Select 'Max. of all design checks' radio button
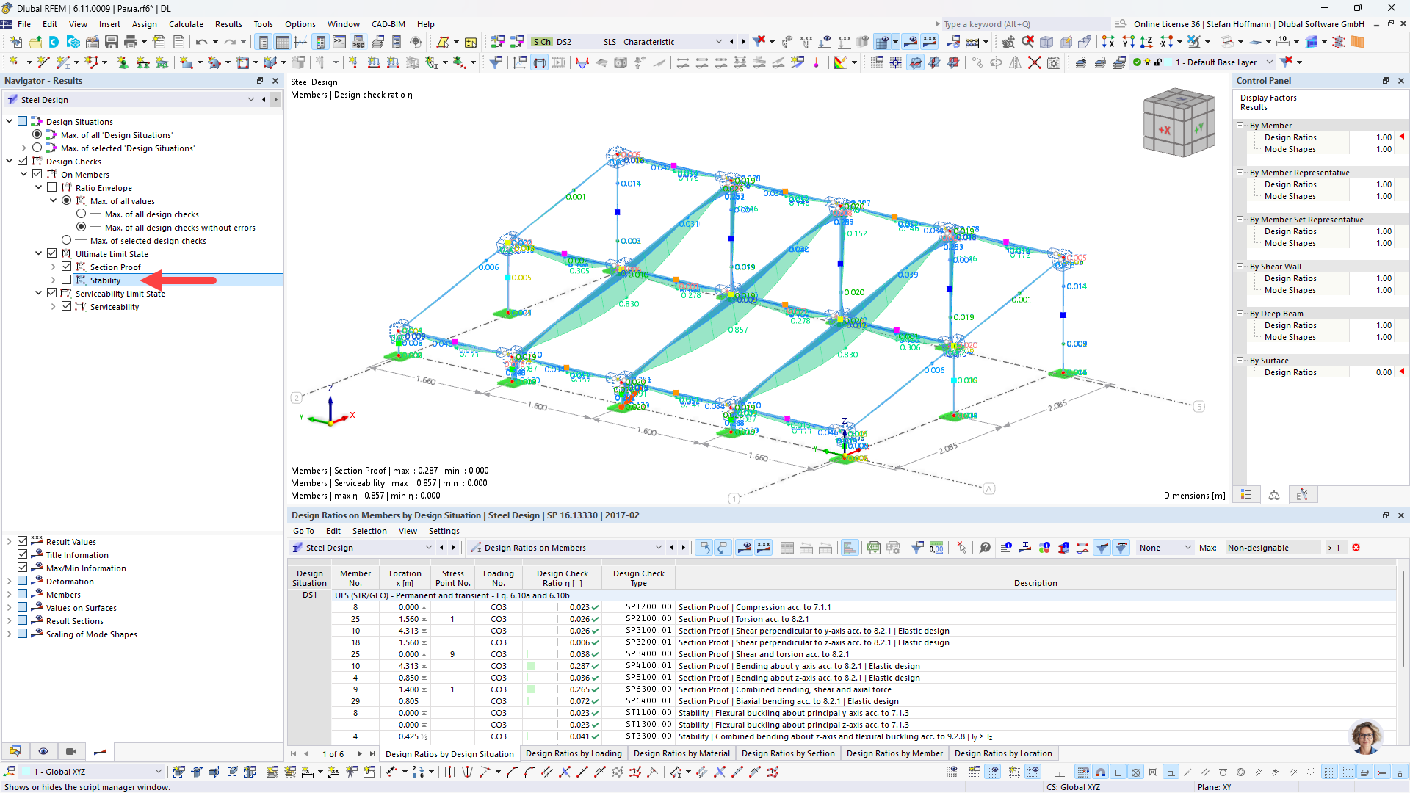Viewport: 1410px width, 793px height. click(x=82, y=214)
